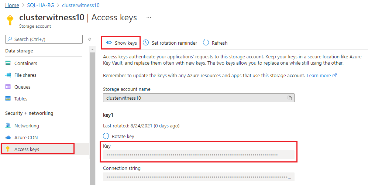Click the hidden key1 Key field

(x=199, y=155)
